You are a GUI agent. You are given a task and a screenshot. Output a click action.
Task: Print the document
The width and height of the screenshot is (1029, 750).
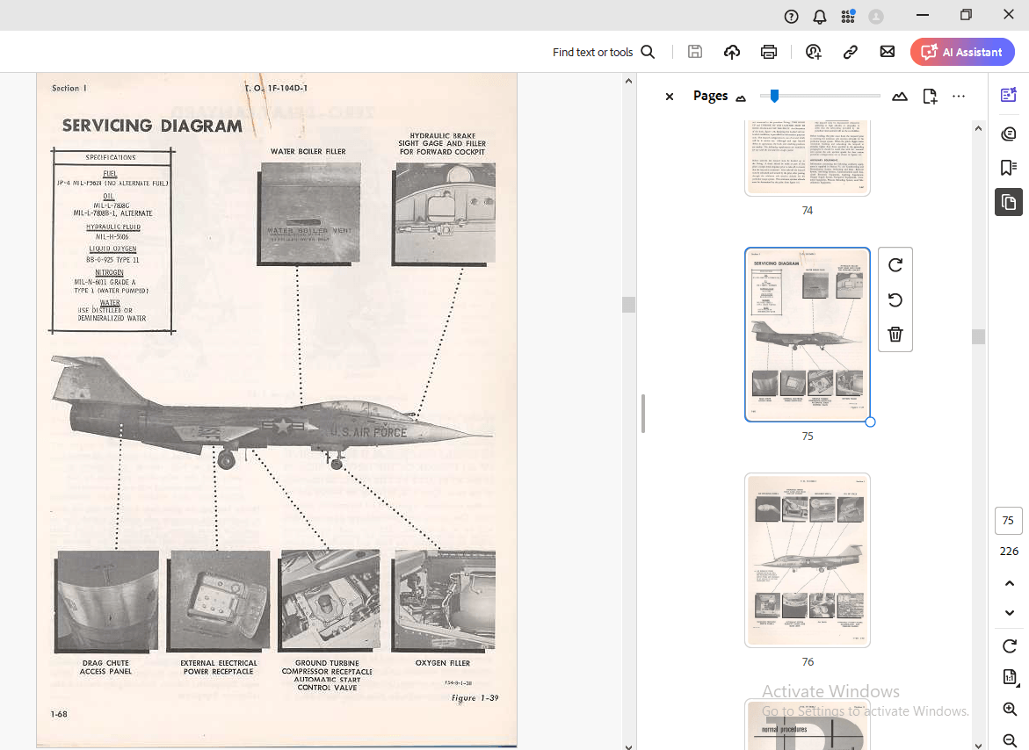pyautogui.click(x=769, y=52)
